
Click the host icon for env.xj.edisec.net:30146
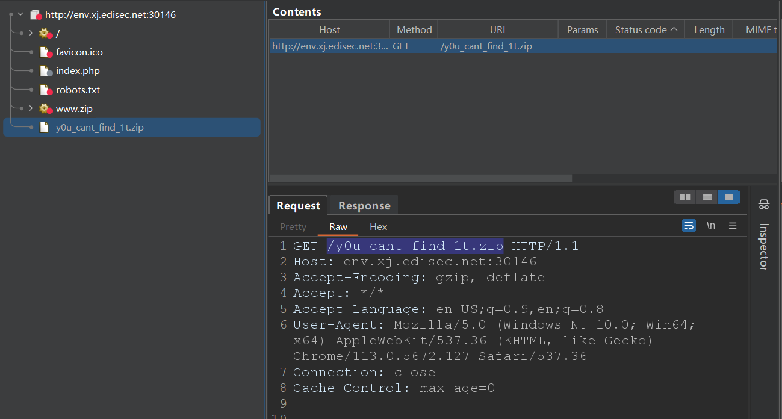pos(36,15)
